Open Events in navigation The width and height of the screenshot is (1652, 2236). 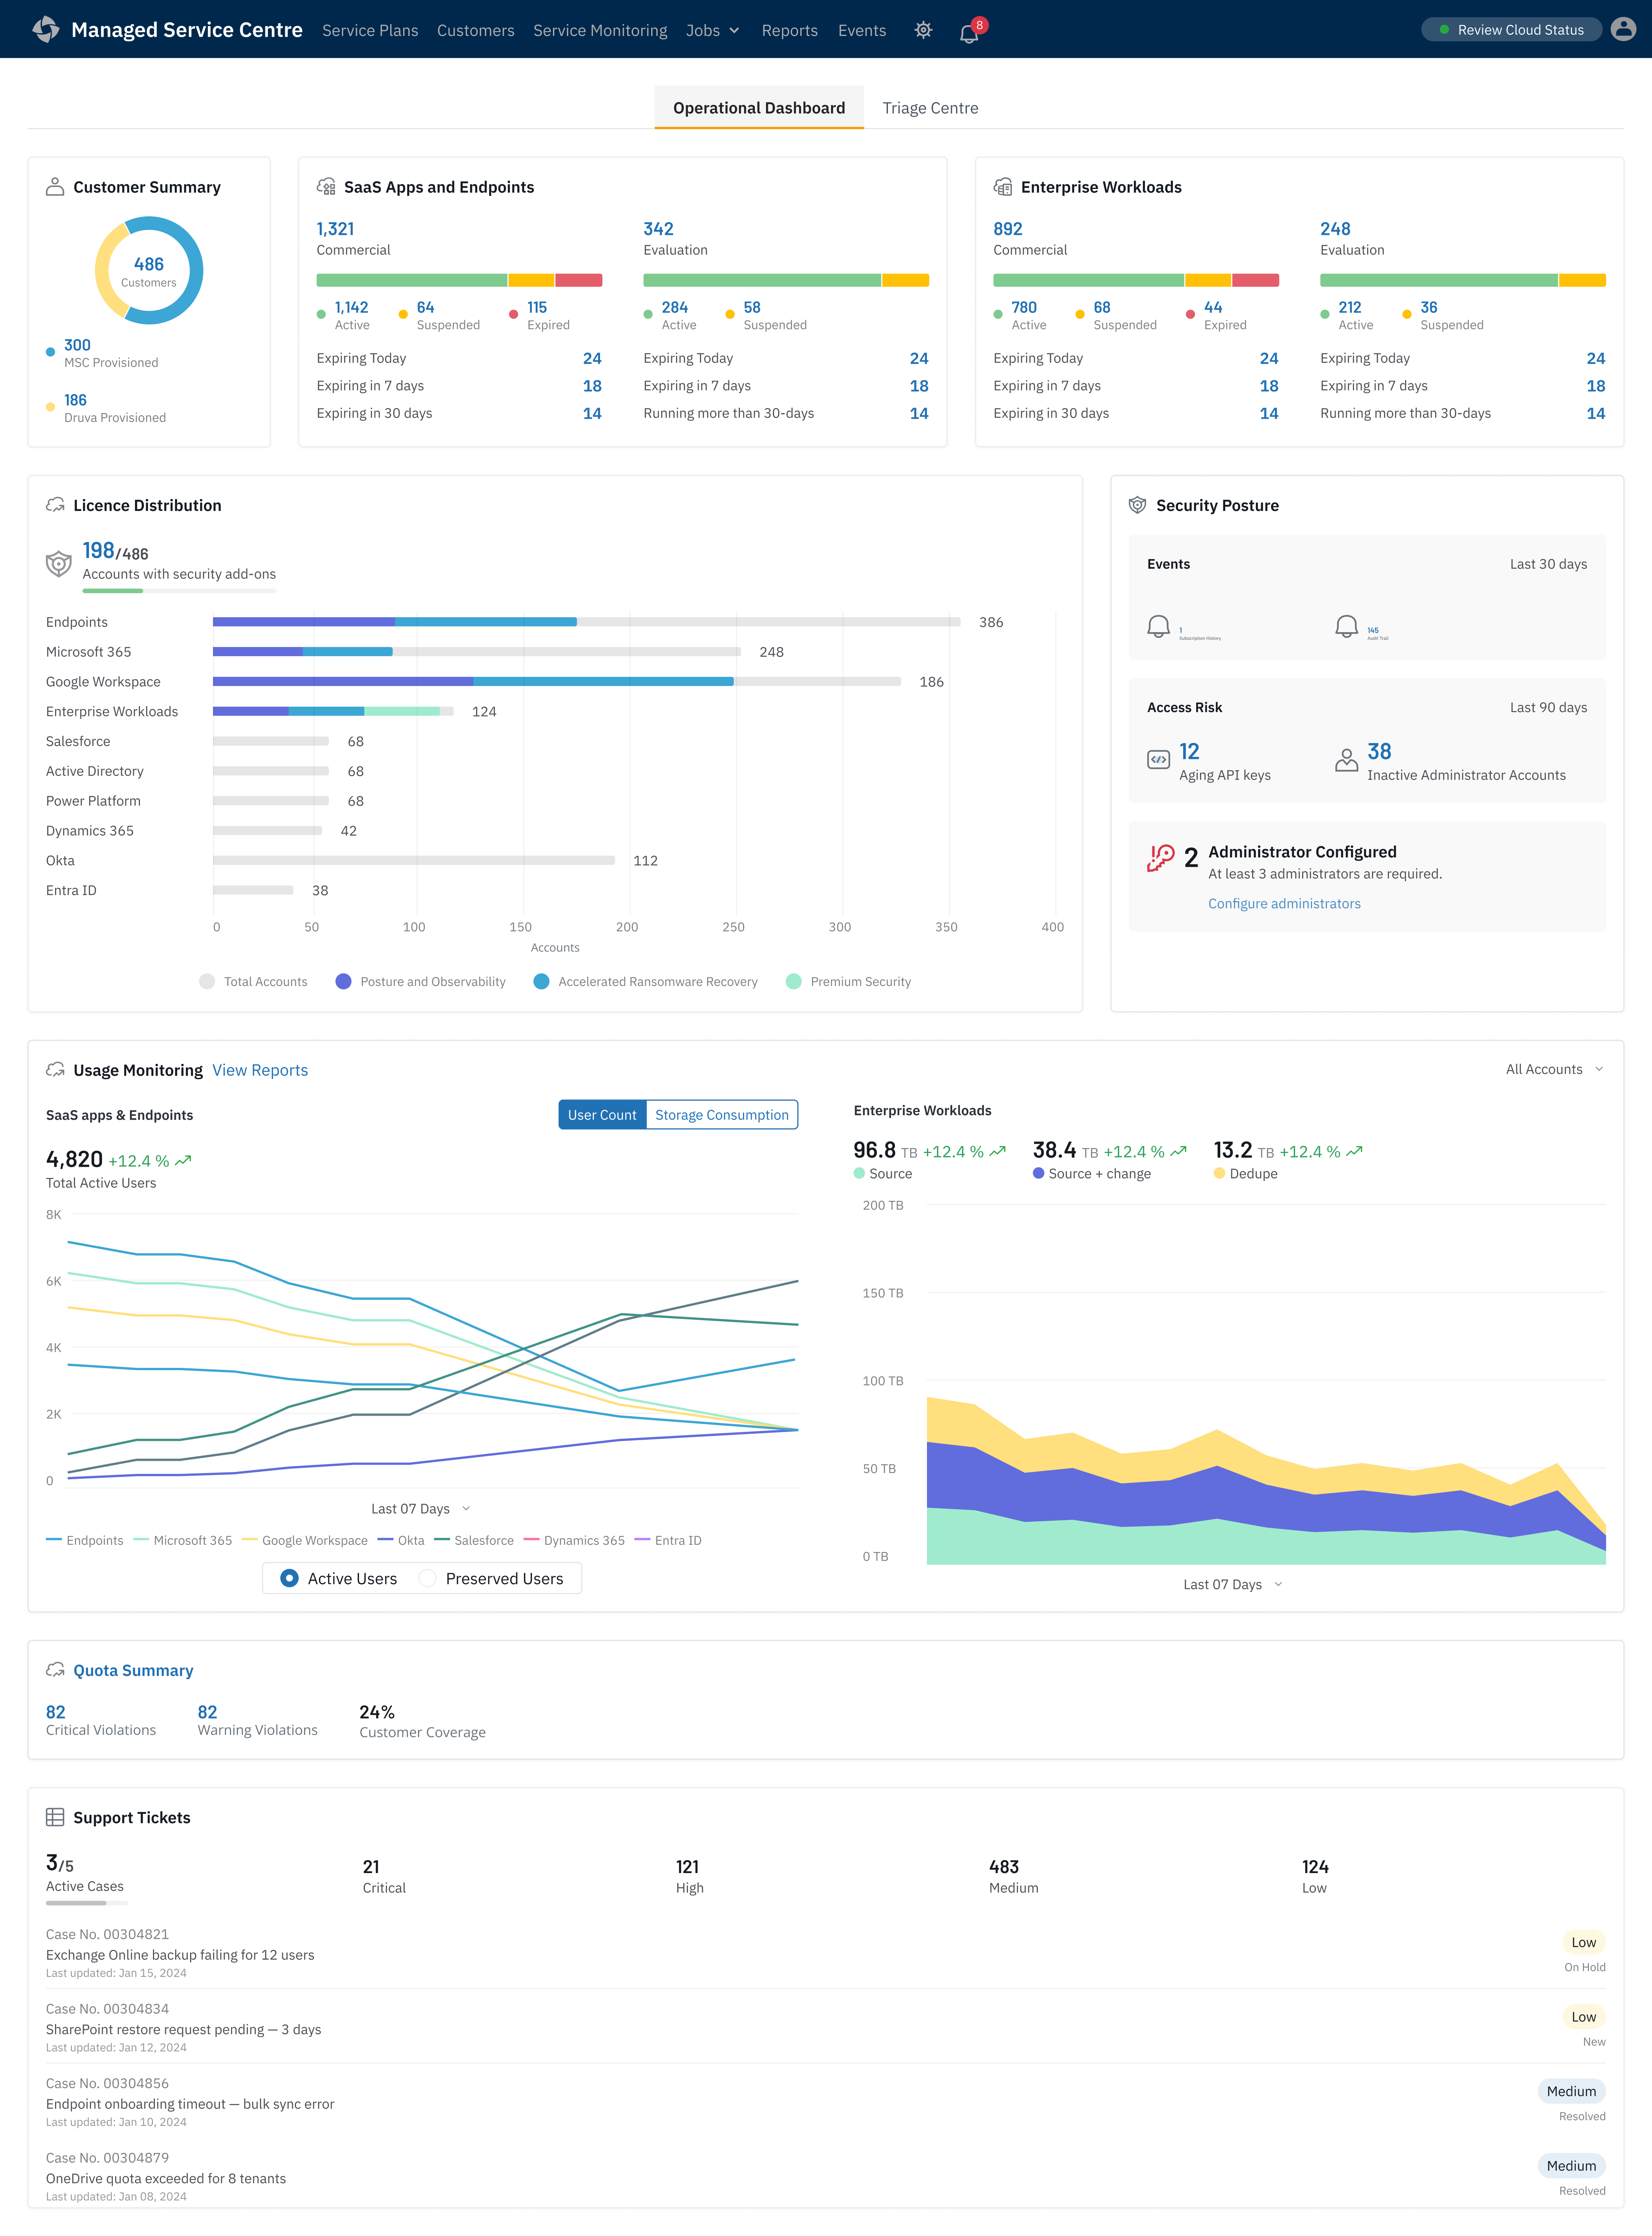862,31
